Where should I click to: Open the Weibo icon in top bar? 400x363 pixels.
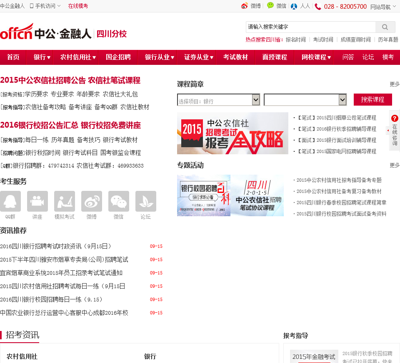(245, 6)
